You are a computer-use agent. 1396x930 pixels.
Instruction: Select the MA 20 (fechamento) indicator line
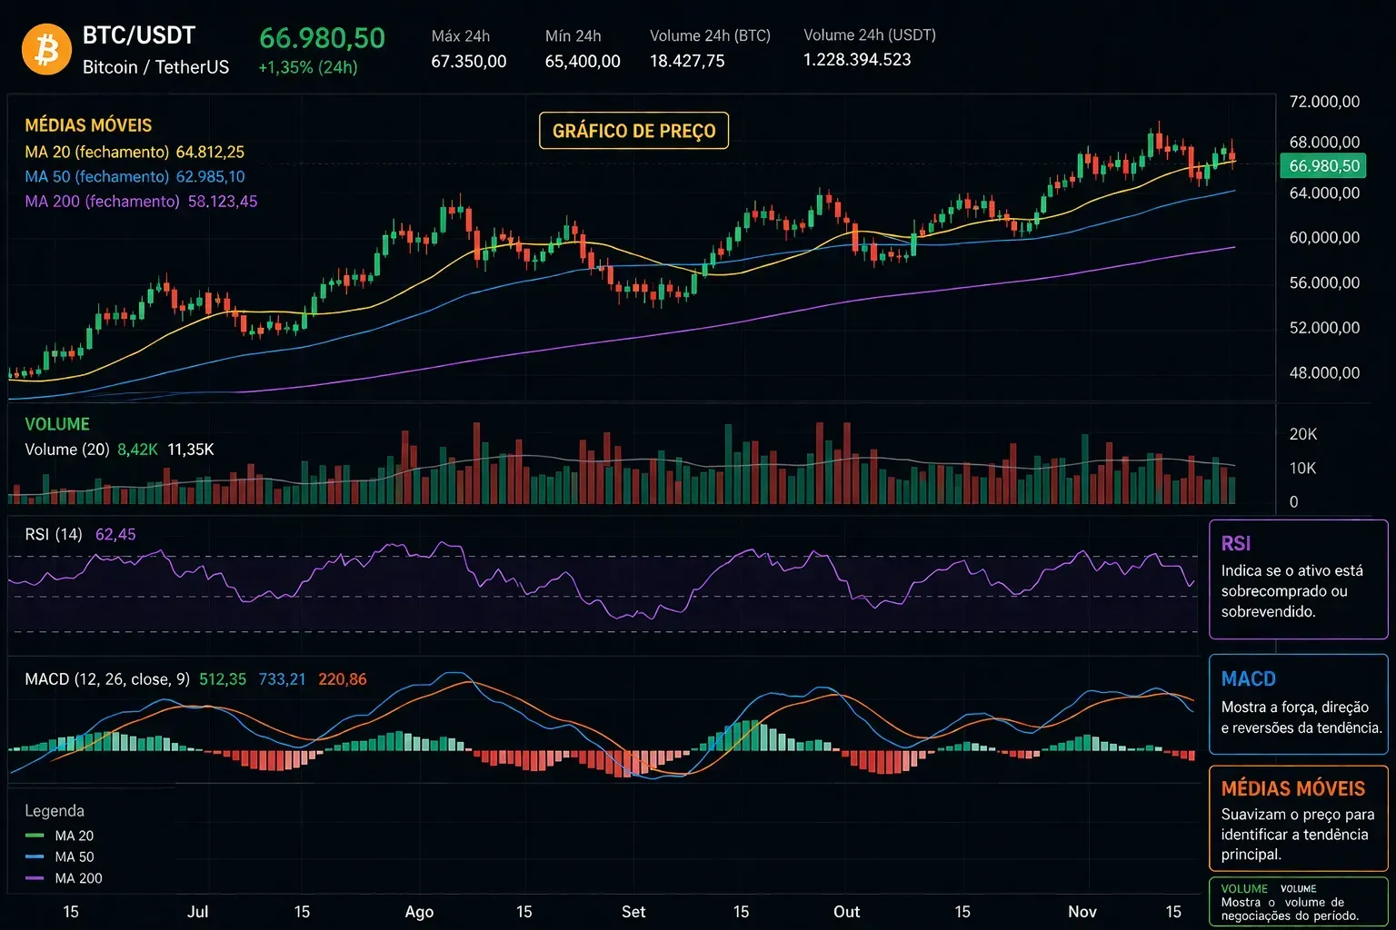coord(135,152)
